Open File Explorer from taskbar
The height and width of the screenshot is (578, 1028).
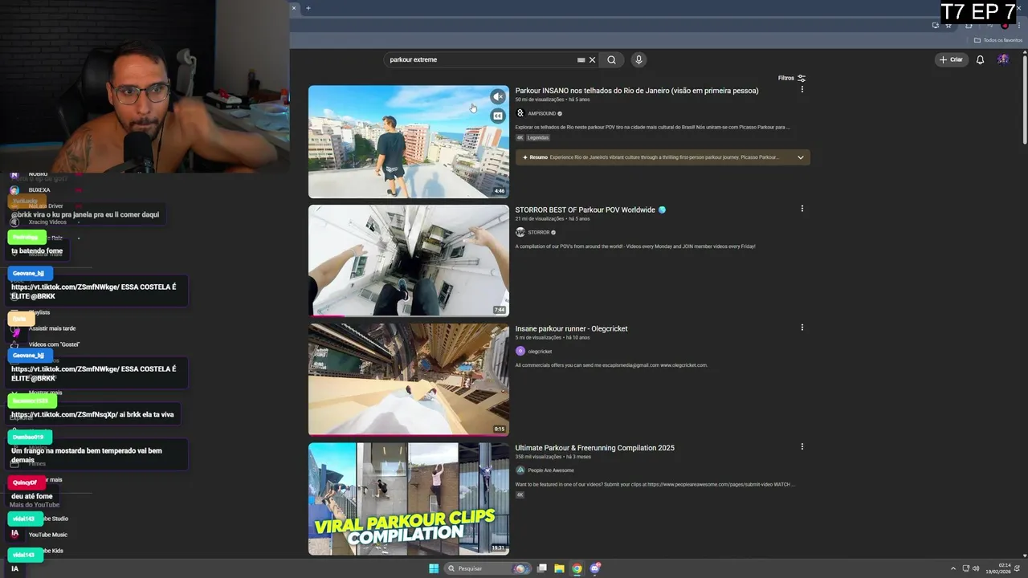click(560, 568)
